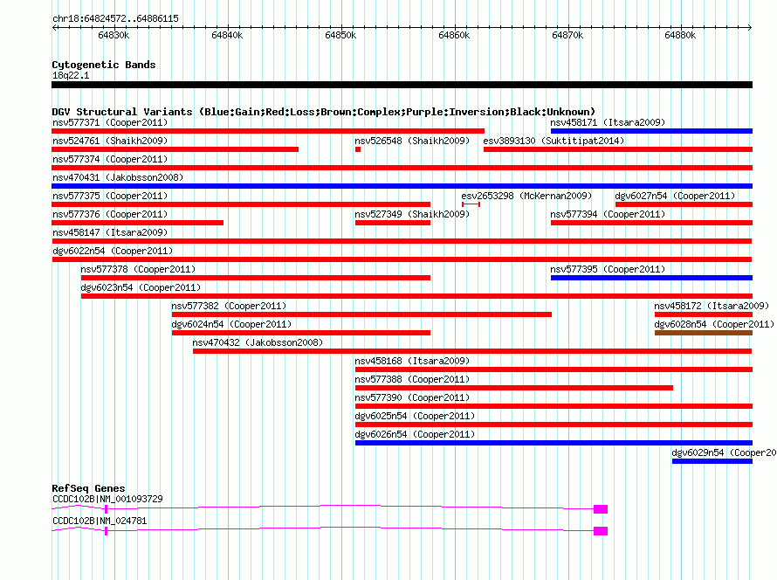Image resolution: width=777 pixels, height=580 pixels.
Task: Click the Cytogenetic Bands track title
Action: 104,65
